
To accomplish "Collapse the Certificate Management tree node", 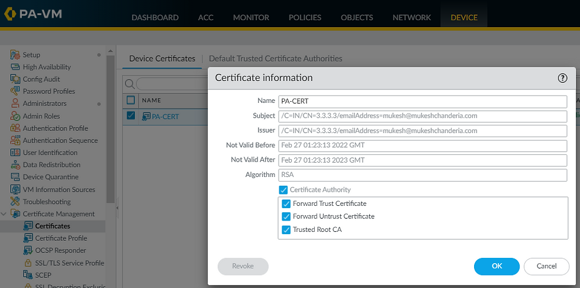I will 4,213.
